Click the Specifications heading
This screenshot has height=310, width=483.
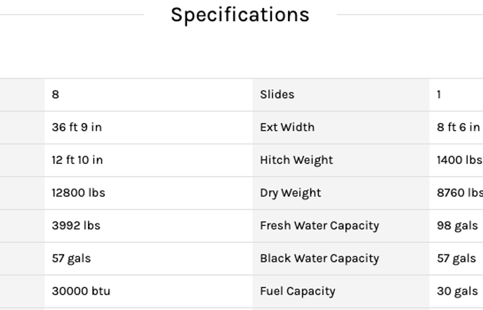240,15
